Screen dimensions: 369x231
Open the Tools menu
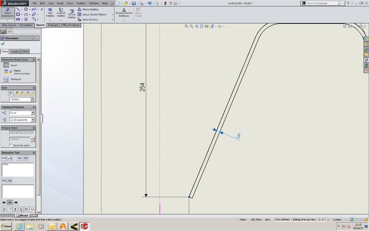pyautogui.click(x=70, y=3)
